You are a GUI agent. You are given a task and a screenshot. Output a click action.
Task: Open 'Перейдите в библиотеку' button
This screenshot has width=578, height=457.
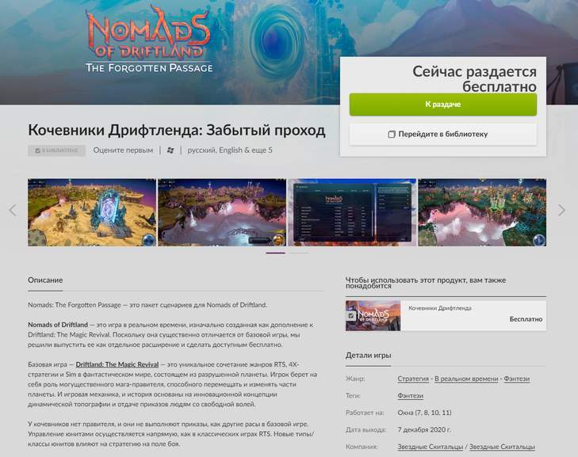(x=443, y=135)
